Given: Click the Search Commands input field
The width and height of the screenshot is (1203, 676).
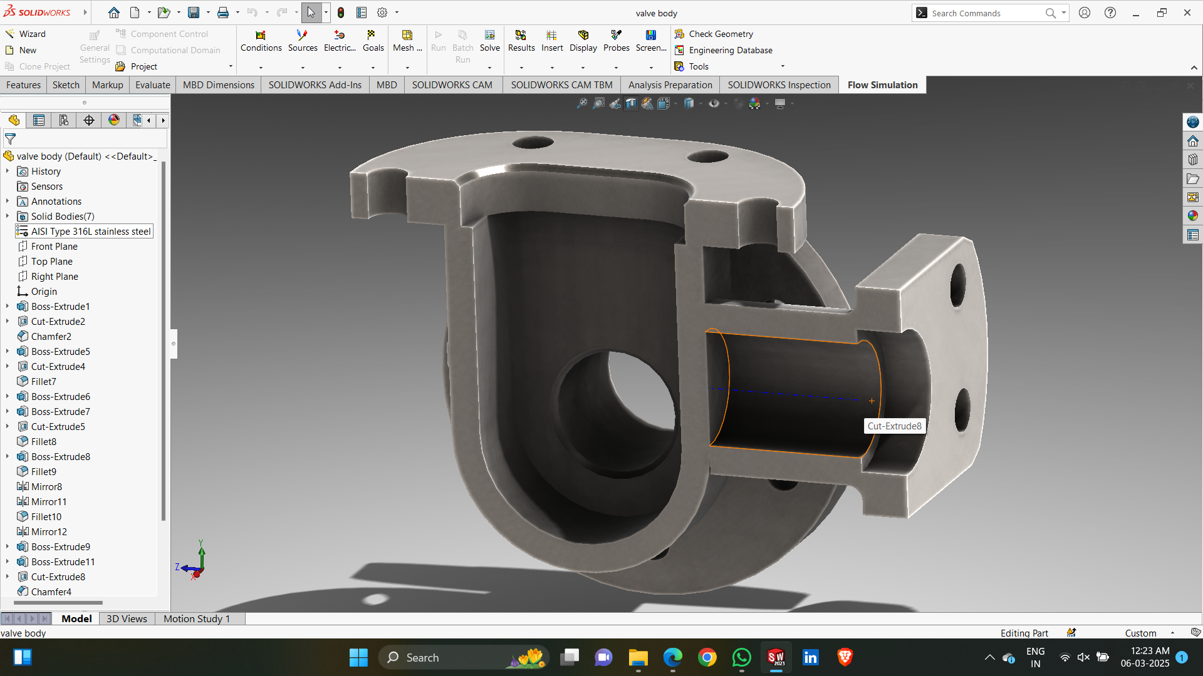Looking at the screenshot, I should point(987,13).
